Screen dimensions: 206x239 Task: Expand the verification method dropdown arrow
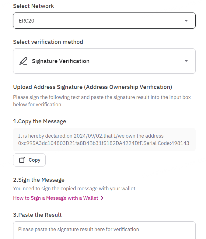click(186, 61)
